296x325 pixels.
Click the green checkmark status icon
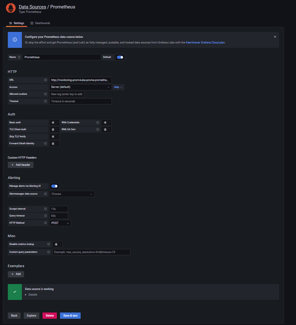[15, 292]
